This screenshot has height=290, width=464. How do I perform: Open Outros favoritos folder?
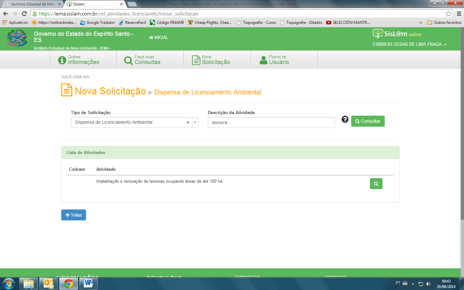tap(444, 23)
